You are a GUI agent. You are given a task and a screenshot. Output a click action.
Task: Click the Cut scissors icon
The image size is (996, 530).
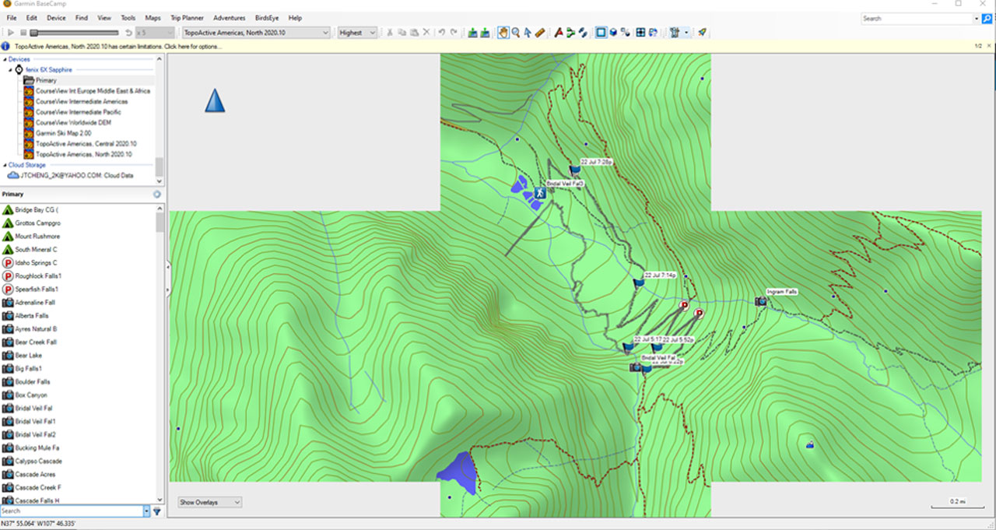coord(390,33)
